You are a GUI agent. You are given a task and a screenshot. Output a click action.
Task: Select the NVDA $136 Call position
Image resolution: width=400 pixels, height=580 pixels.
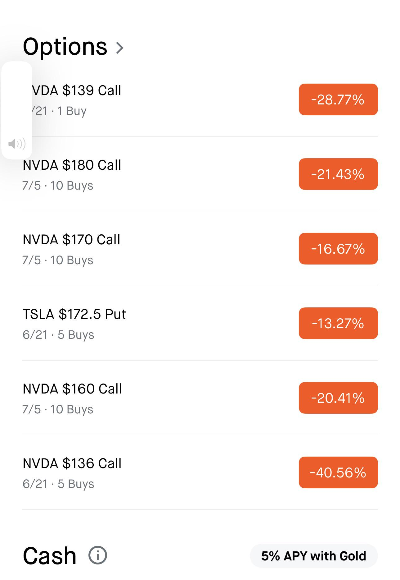[200, 472]
